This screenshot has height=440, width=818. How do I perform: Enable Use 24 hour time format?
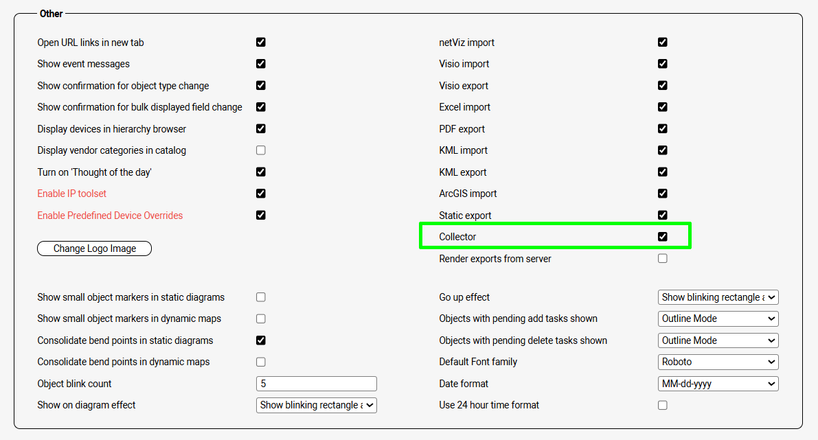pyautogui.click(x=663, y=405)
